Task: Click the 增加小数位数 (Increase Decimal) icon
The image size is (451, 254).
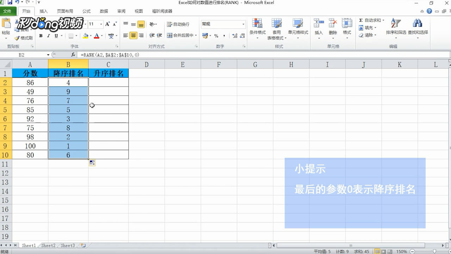Action: (x=234, y=36)
